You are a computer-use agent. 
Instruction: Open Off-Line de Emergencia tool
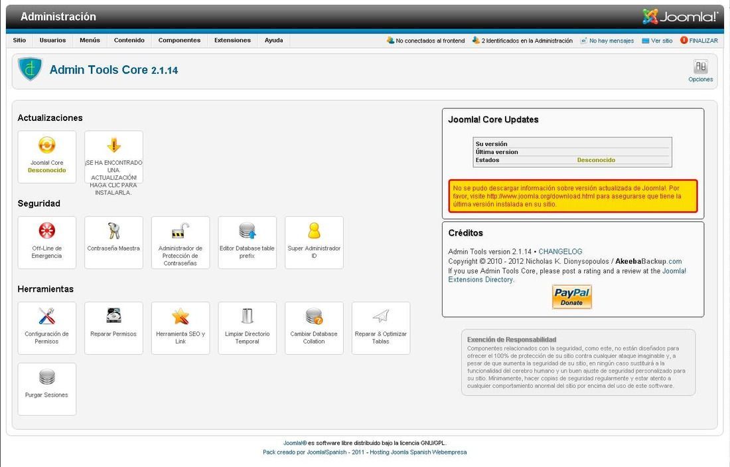(x=46, y=242)
